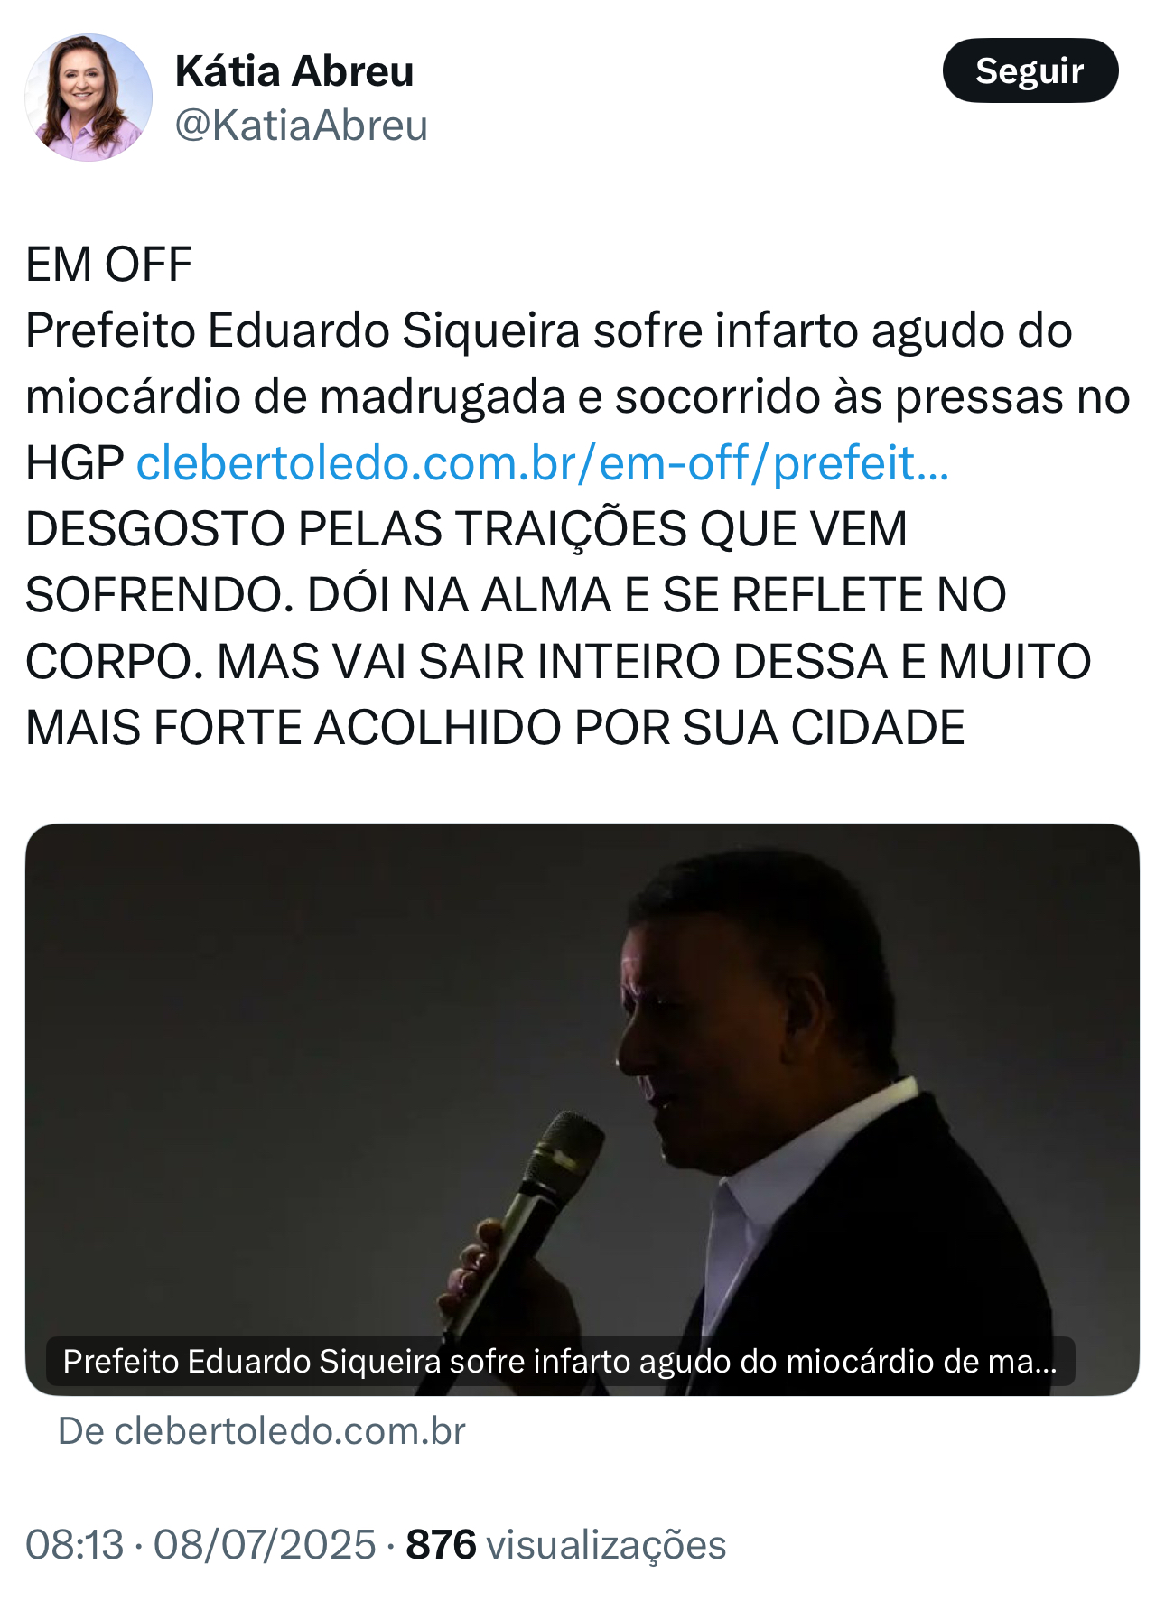Click the 08:13 post time
Screen dimensions: 1165x1601
click(x=75, y=1544)
